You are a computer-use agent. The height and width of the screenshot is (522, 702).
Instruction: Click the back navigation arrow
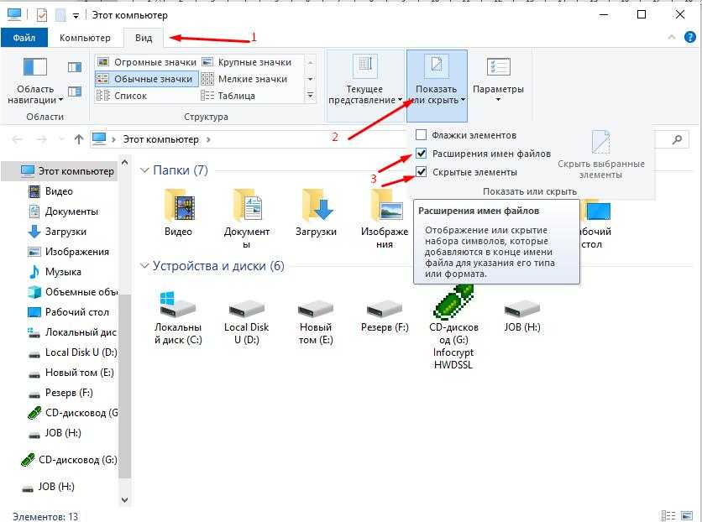(x=18, y=139)
